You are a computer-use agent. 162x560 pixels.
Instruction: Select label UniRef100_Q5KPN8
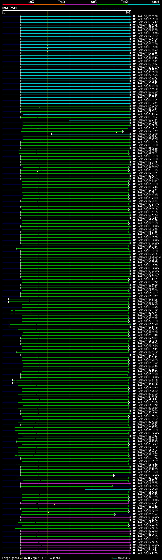click(145, 324)
